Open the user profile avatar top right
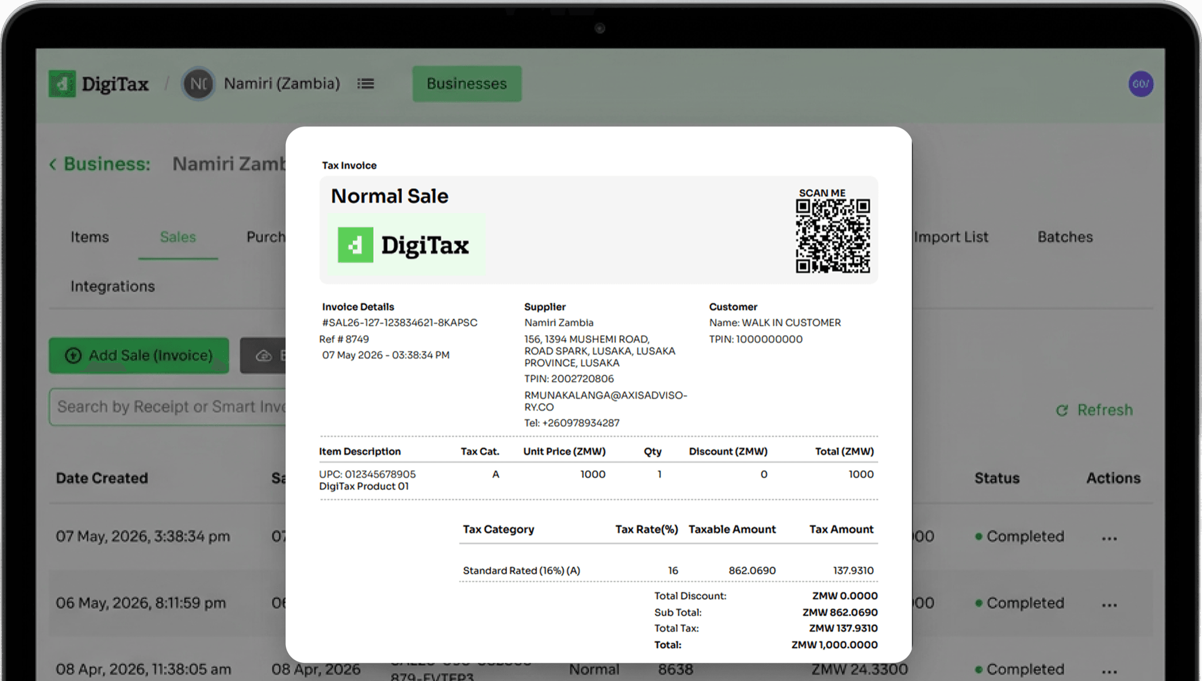Screen dimensions: 1202x681 point(1140,84)
